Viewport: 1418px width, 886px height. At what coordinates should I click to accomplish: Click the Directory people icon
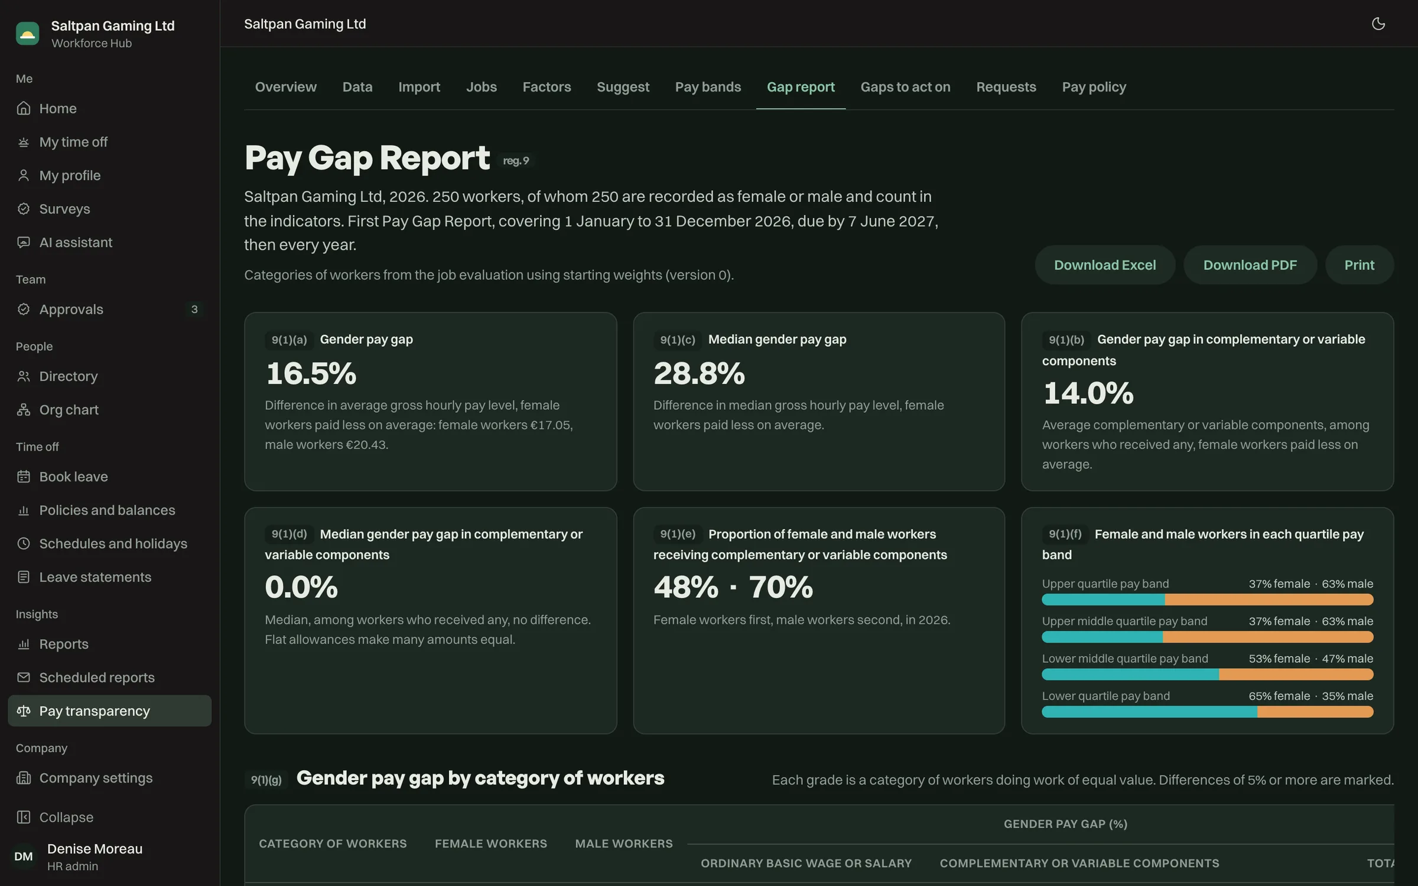click(24, 376)
